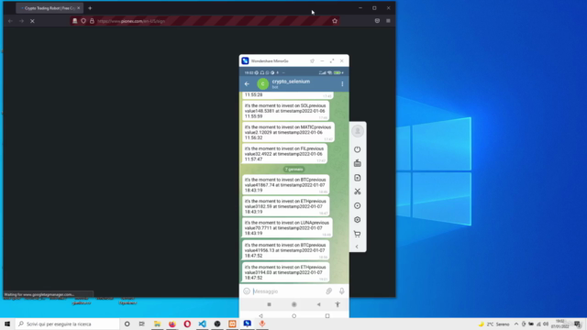This screenshot has width=587, height=330.
Task: Tap the Android recent apps square
Action: [x=327, y=315]
